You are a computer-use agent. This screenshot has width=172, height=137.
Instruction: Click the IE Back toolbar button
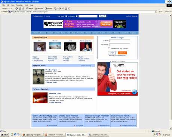tap(5, 9)
